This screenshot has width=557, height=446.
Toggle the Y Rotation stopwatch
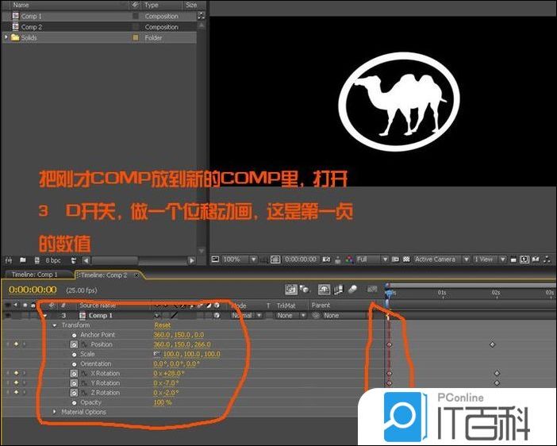tap(74, 383)
